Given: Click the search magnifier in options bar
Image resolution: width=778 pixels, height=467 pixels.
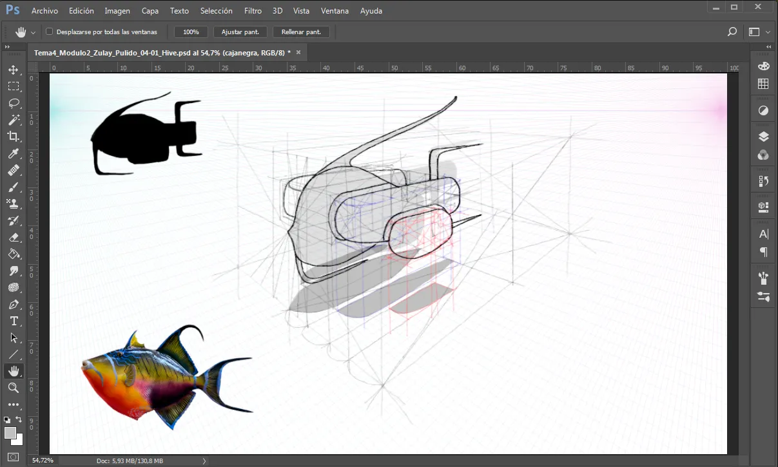Looking at the screenshot, I should coord(732,32).
